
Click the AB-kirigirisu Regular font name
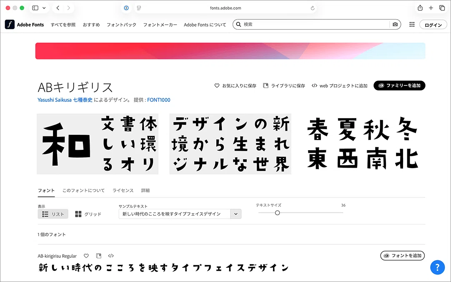coord(57,256)
